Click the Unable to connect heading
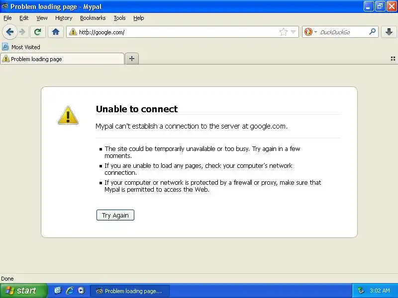 (x=137, y=109)
